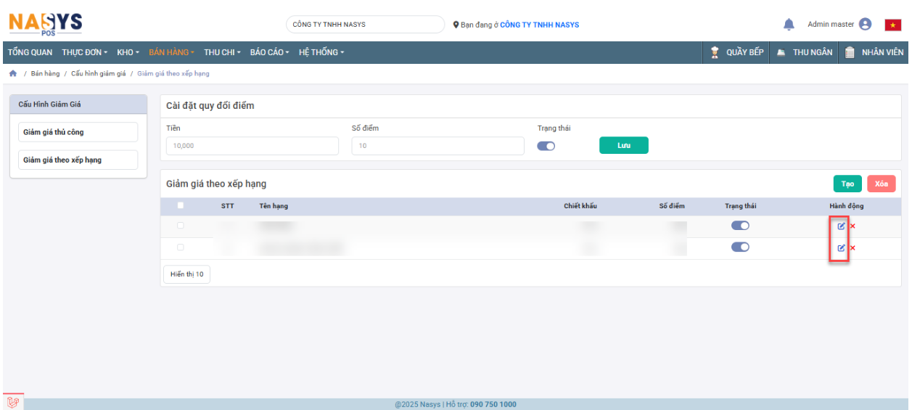Click red delete icon in first row
This screenshot has height=410, width=912.
point(853,226)
